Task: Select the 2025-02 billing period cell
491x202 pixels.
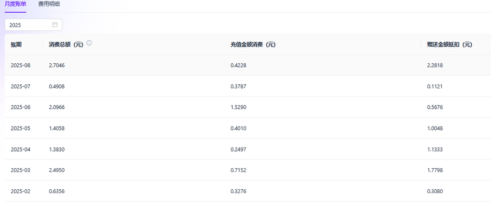Action: click(21, 192)
